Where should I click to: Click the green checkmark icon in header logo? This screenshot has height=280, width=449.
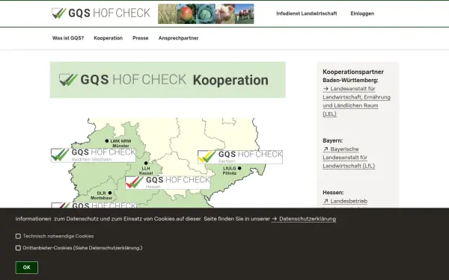[x=58, y=13]
